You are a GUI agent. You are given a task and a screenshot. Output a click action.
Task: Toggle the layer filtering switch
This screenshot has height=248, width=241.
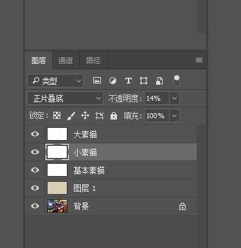(176, 81)
